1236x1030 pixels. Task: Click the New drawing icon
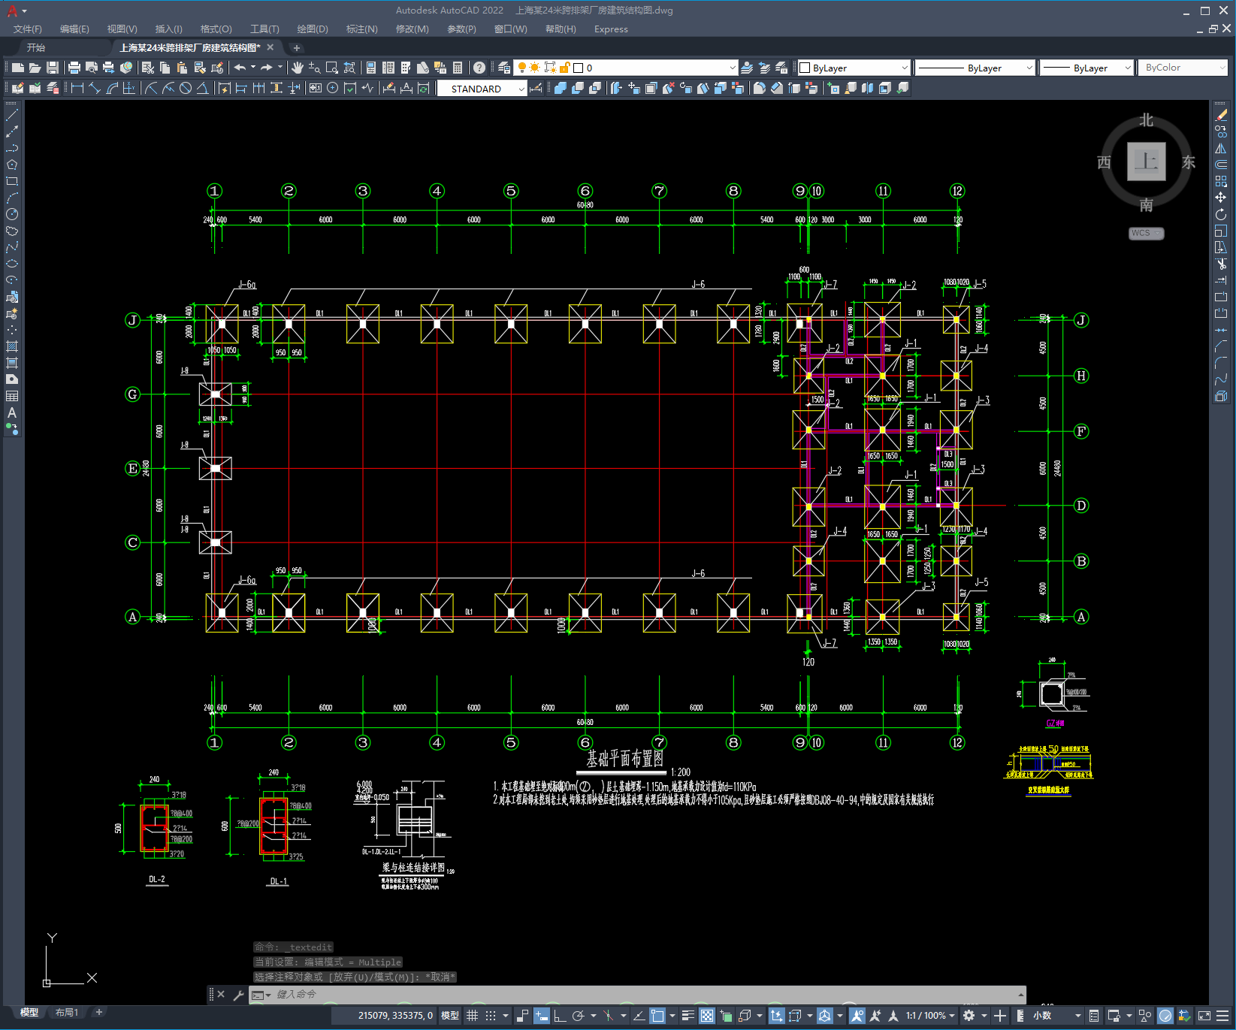pyautogui.click(x=18, y=68)
